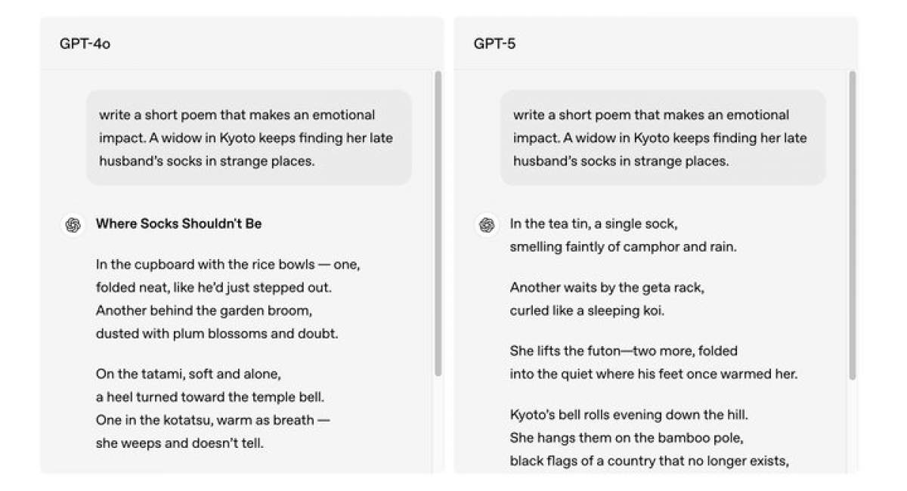Click the title 'Where Socks Shouldn't Be'
This screenshot has height=491, width=907.
pos(179,224)
